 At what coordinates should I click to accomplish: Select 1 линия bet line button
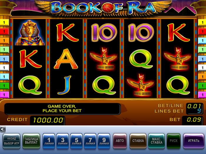tap(49, 141)
